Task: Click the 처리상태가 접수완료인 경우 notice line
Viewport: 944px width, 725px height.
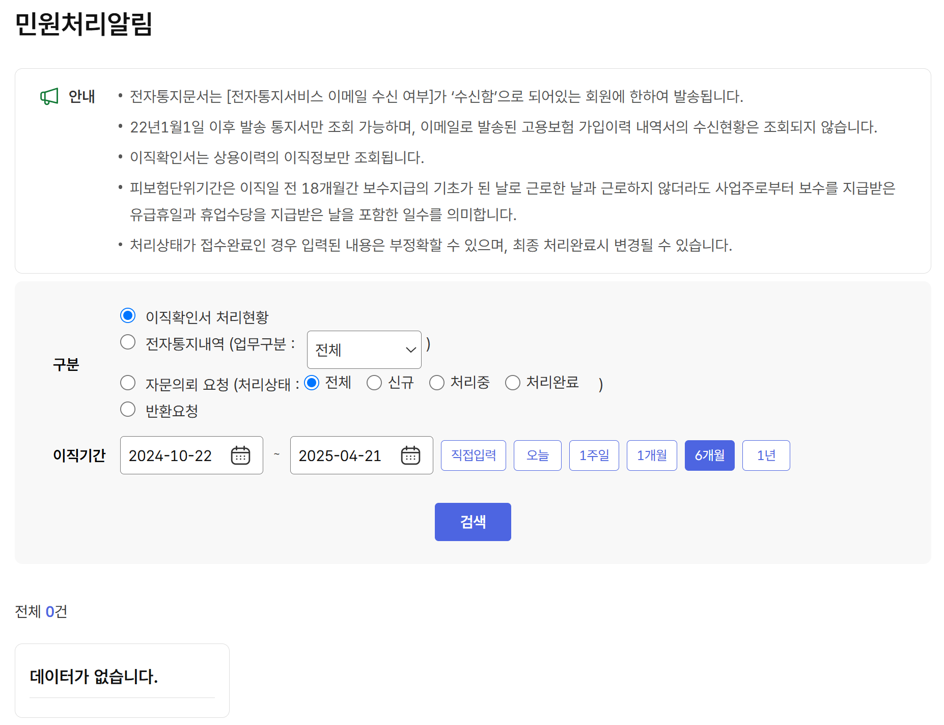Action: tap(431, 245)
